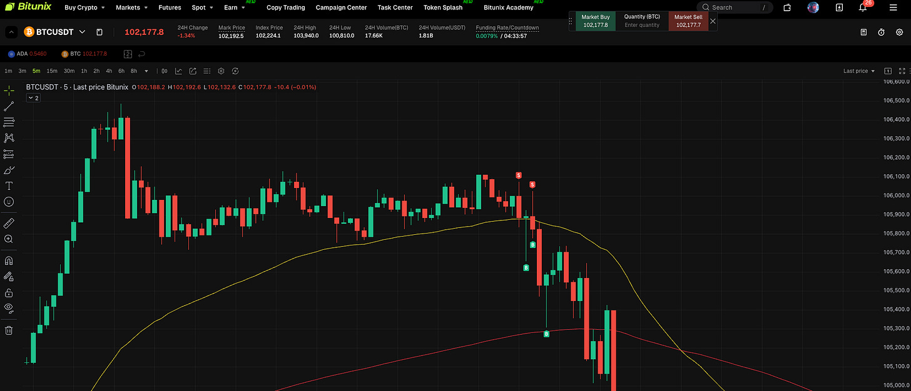Viewport: 911px width, 391px height.
Task: Open the calculator icon
Action: (863, 32)
